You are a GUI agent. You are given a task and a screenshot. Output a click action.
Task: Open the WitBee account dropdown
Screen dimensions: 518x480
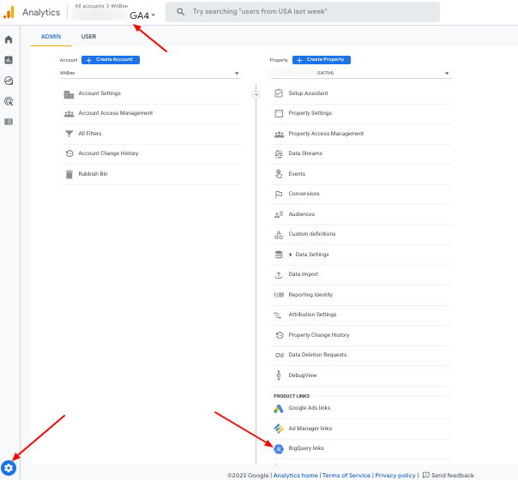click(150, 73)
